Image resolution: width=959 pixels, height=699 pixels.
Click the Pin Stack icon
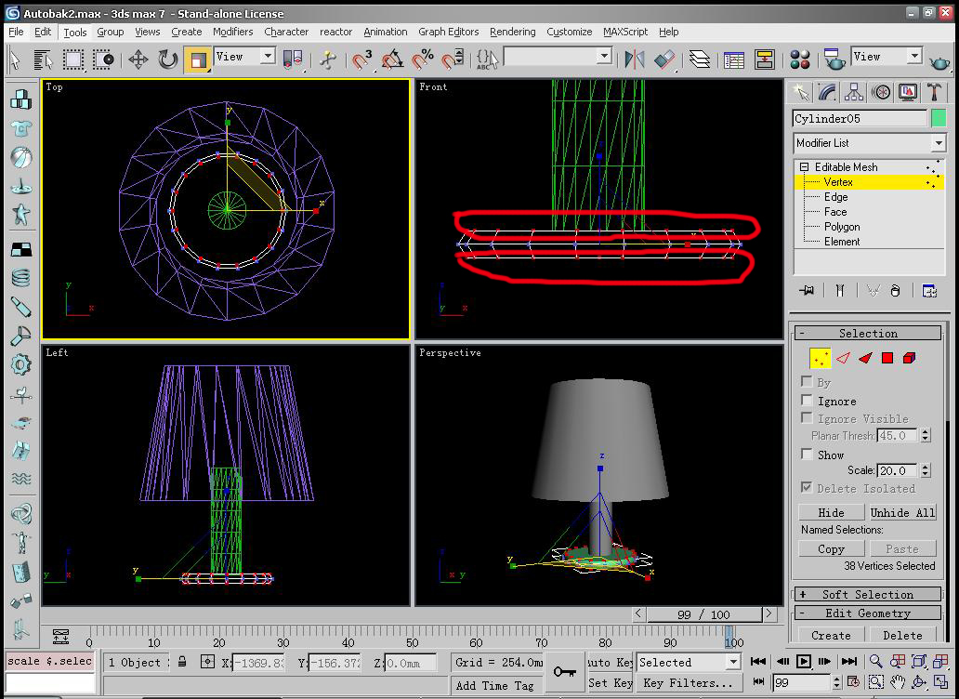click(x=807, y=291)
